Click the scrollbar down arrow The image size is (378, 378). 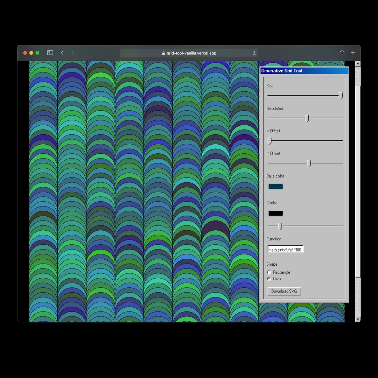pos(358,319)
